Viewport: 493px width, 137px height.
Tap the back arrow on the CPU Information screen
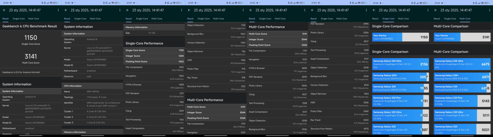pyautogui.click(x=66, y=10)
